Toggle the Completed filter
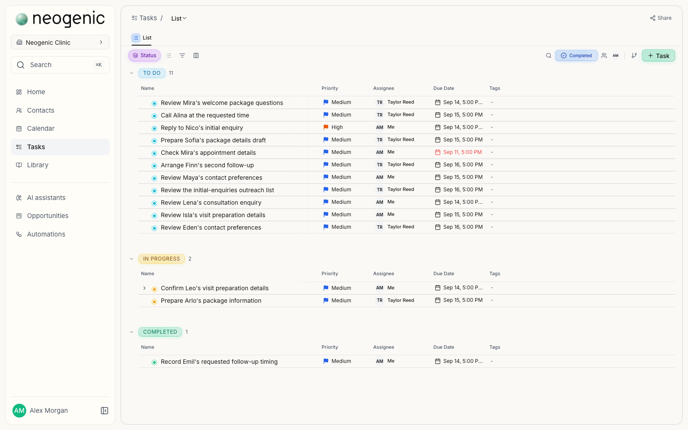Viewport: 688px width, 430px height. (x=576, y=55)
